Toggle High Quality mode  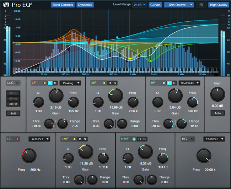coord(219,5)
